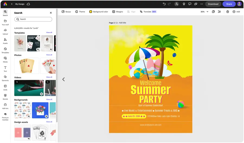Duplicate the page using copy icon

[213, 12]
